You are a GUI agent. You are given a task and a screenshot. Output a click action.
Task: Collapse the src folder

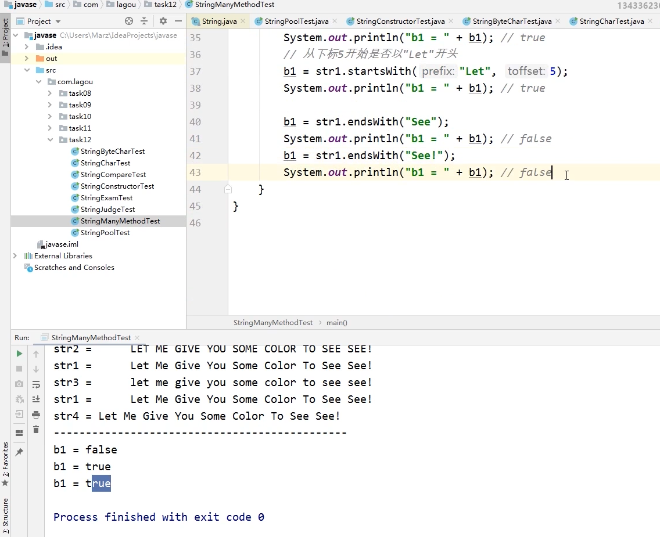[x=27, y=70]
